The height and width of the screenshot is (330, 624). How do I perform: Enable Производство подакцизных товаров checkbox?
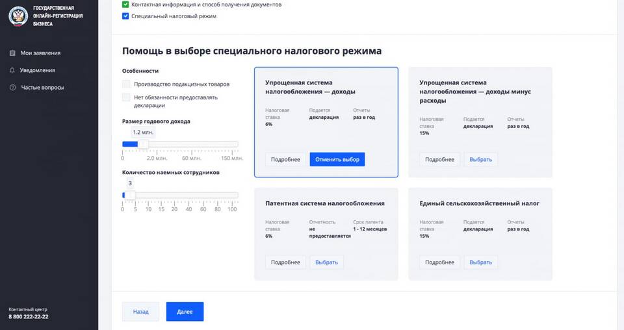126,84
